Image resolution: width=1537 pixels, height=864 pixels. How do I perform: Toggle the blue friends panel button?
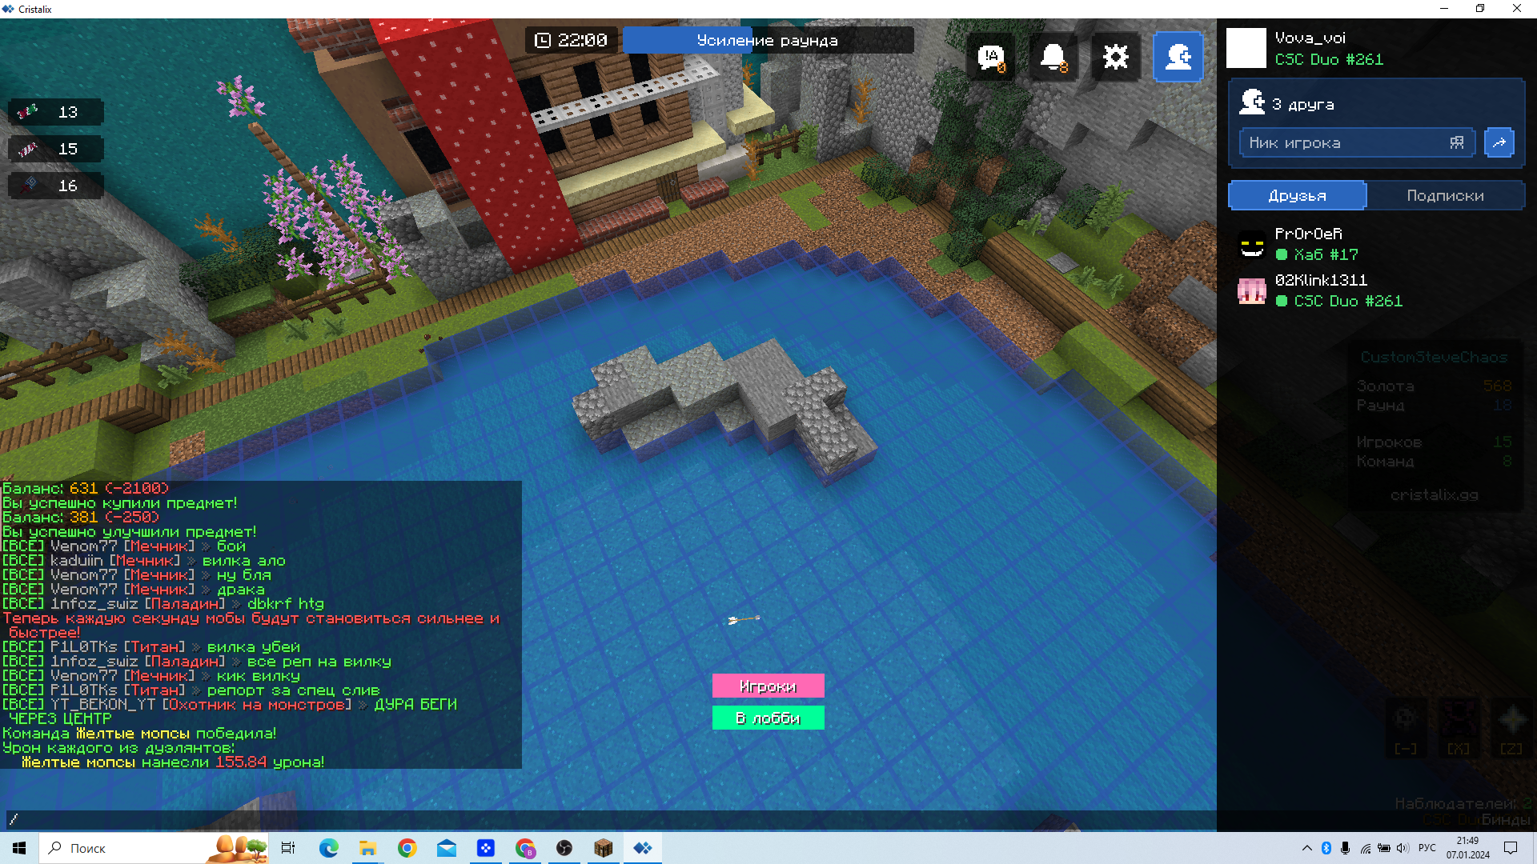1178,58
